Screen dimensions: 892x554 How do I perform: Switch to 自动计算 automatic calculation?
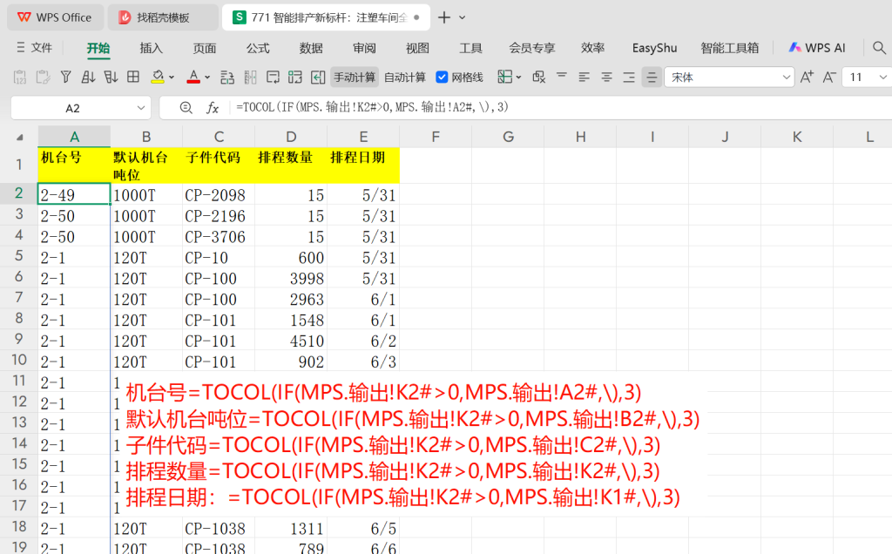(x=405, y=78)
